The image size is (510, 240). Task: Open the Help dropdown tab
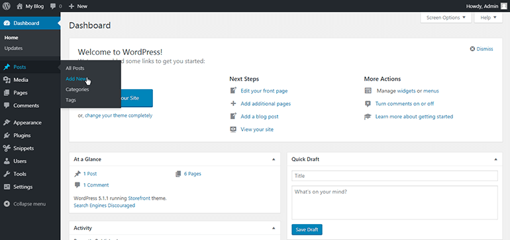coord(488,18)
